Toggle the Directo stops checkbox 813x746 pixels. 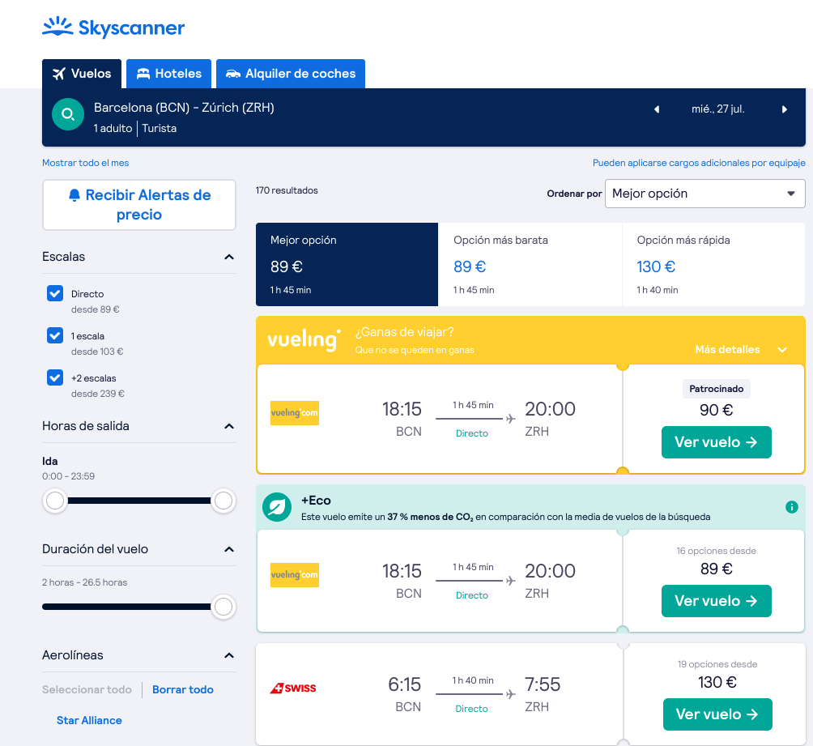tap(55, 294)
